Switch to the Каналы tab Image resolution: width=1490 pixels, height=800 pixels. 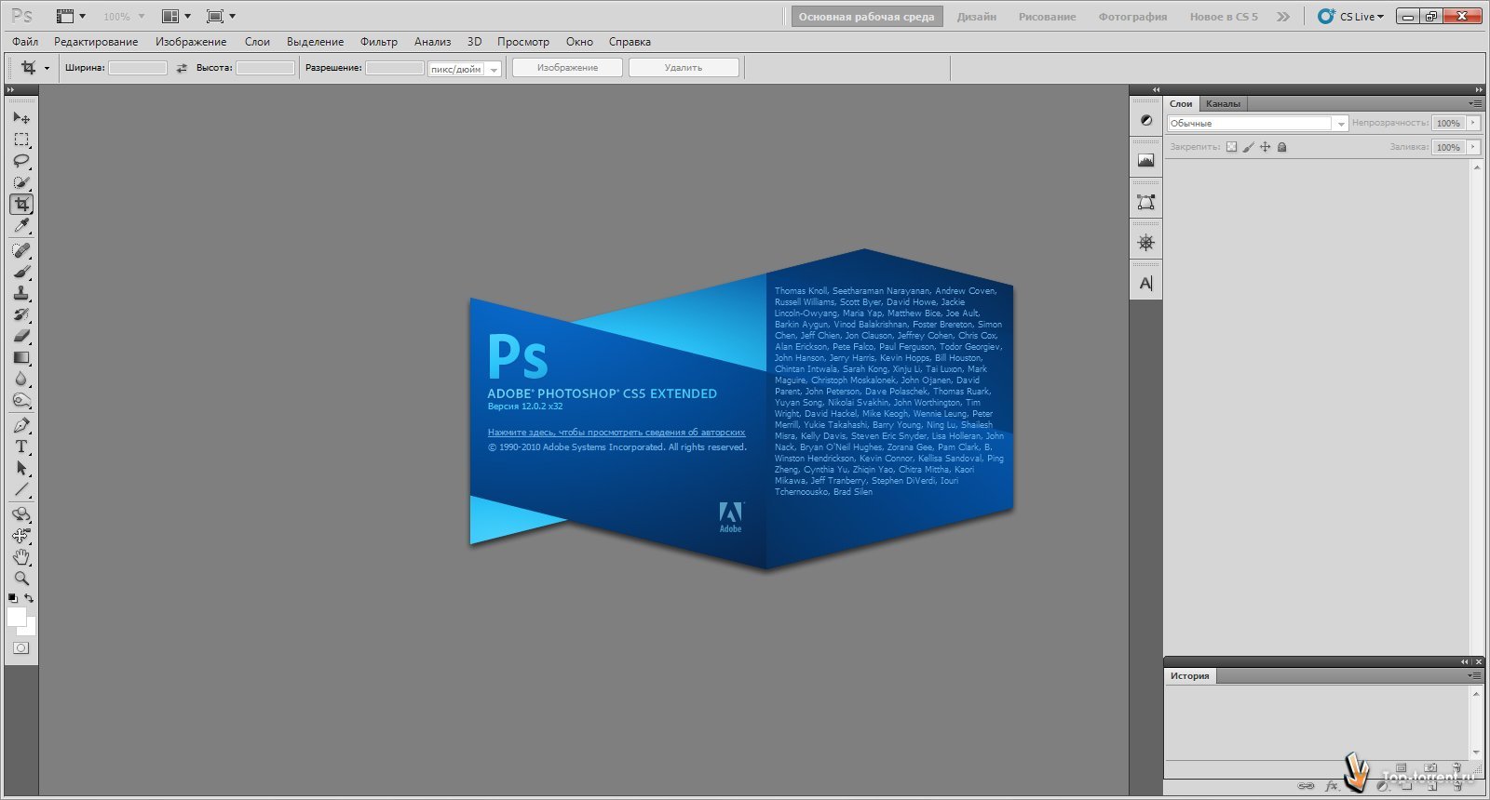[x=1223, y=103]
